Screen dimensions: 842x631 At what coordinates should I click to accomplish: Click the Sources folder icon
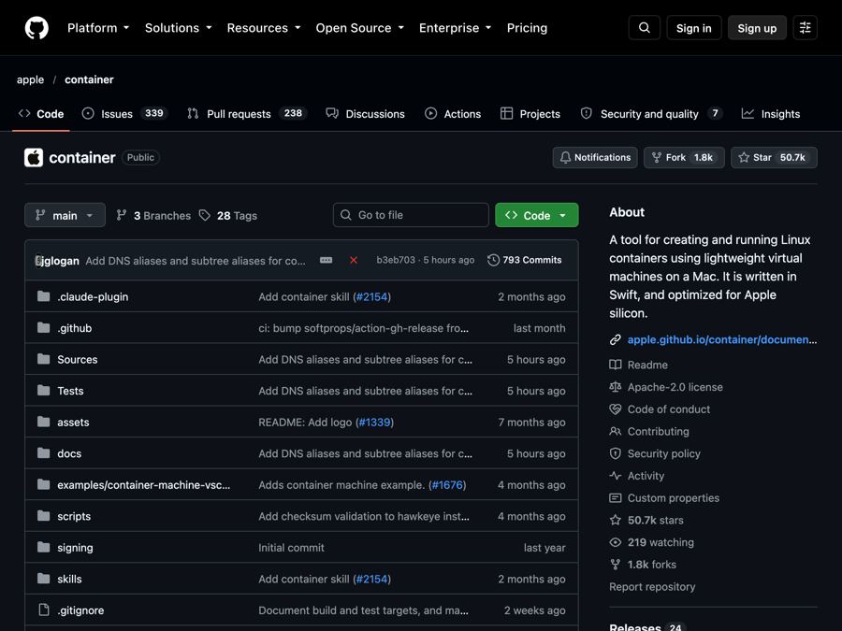click(x=43, y=359)
